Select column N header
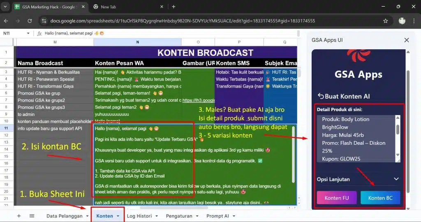 click(x=137, y=42)
